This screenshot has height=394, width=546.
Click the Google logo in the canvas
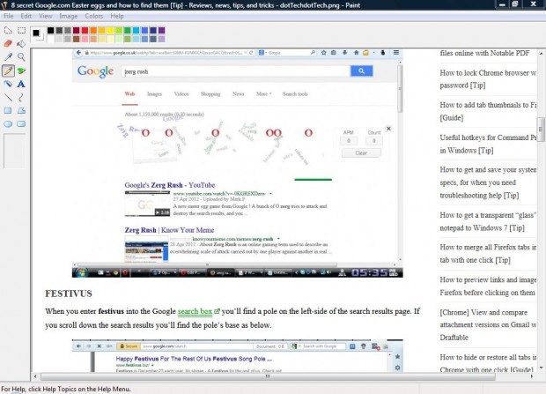click(x=95, y=71)
